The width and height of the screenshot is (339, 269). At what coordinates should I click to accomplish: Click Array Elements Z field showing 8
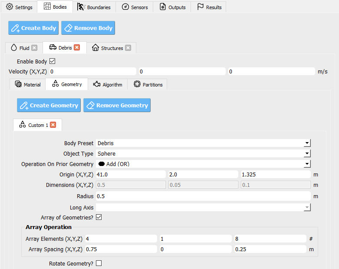click(x=270, y=239)
